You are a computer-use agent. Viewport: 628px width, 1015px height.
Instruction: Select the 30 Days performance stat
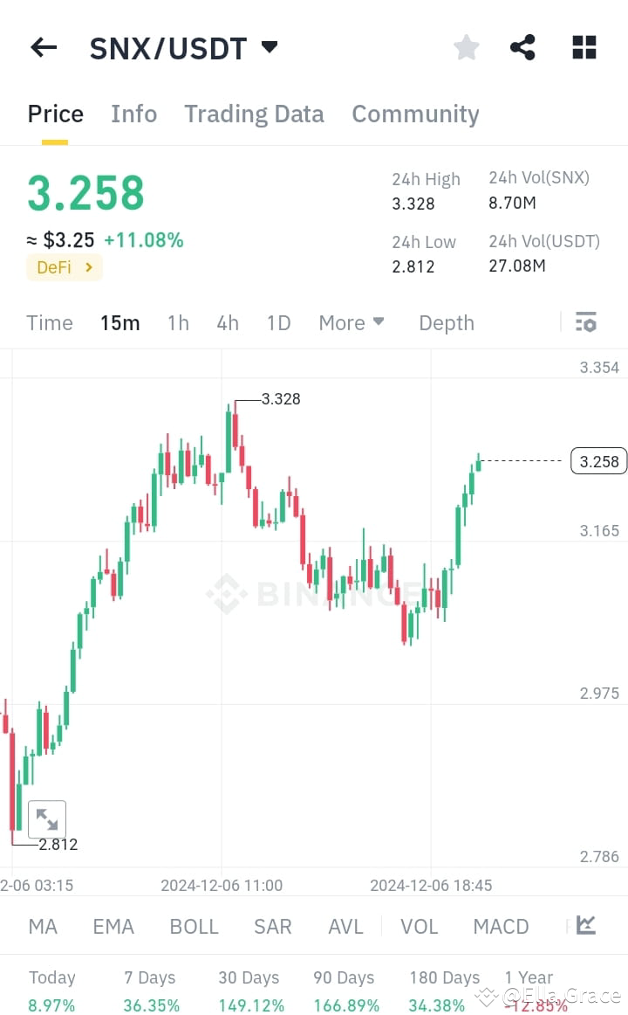250,990
